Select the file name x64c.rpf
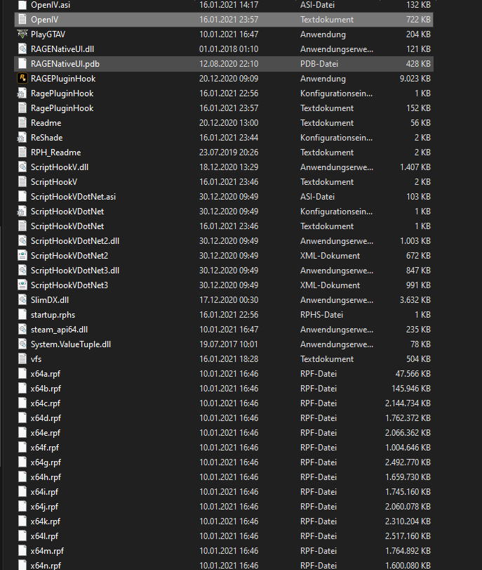Image resolution: width=482 pixels, height=570 pixels. point(46,403)
